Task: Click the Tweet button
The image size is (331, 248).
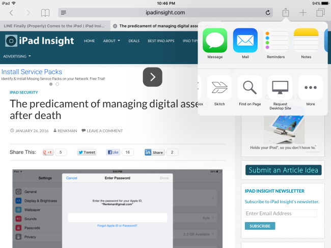Action: [87, 152]
